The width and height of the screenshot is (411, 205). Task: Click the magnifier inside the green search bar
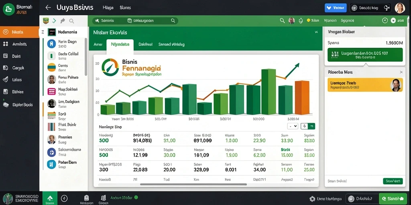(173, 21)
